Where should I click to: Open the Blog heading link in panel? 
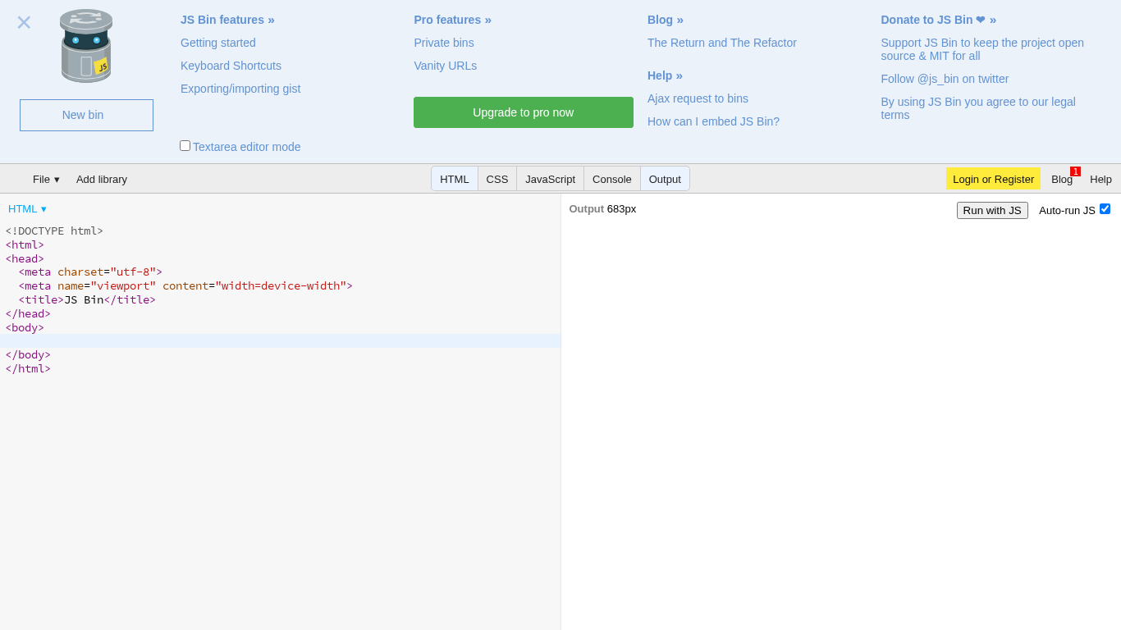666,20
